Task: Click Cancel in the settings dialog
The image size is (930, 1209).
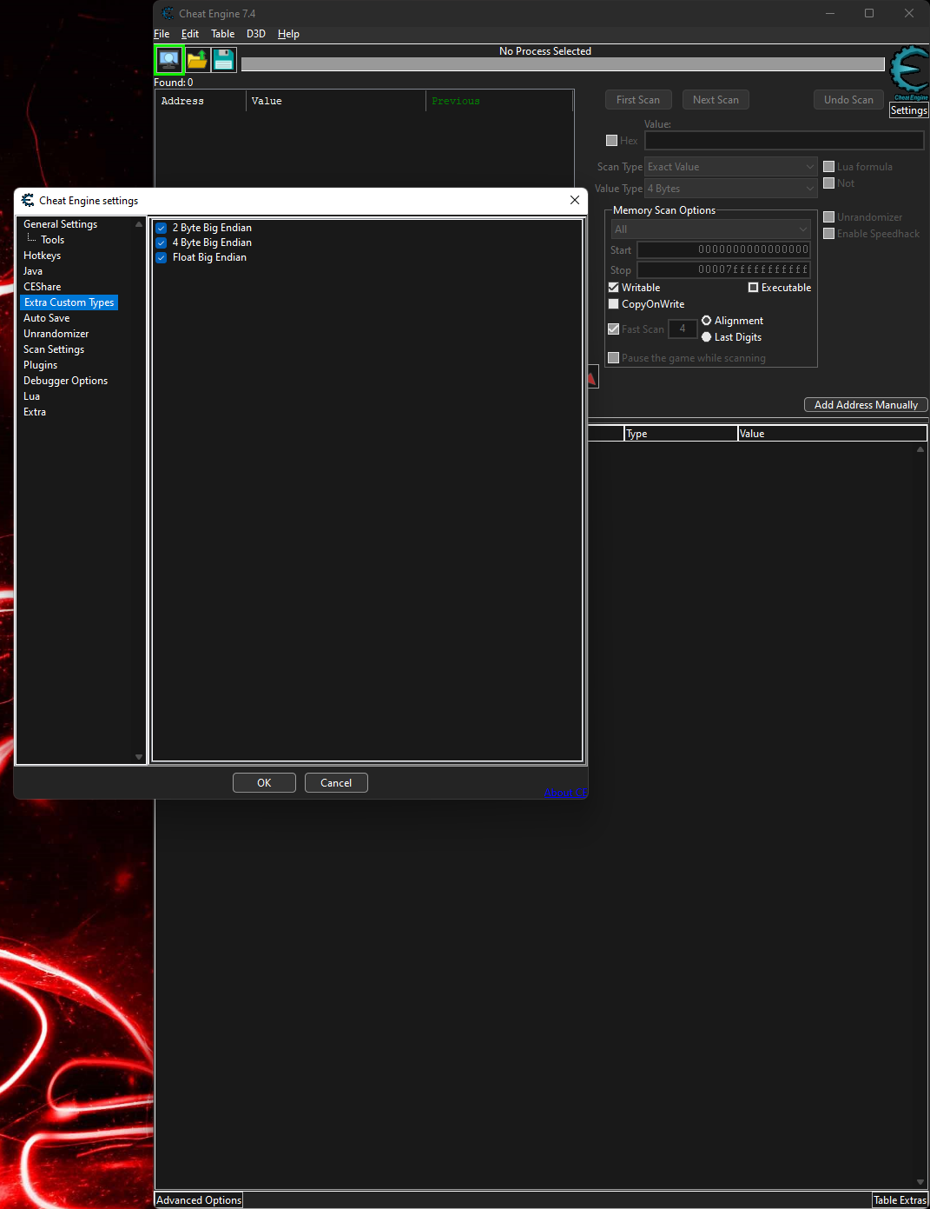Action: click(336, 783)
